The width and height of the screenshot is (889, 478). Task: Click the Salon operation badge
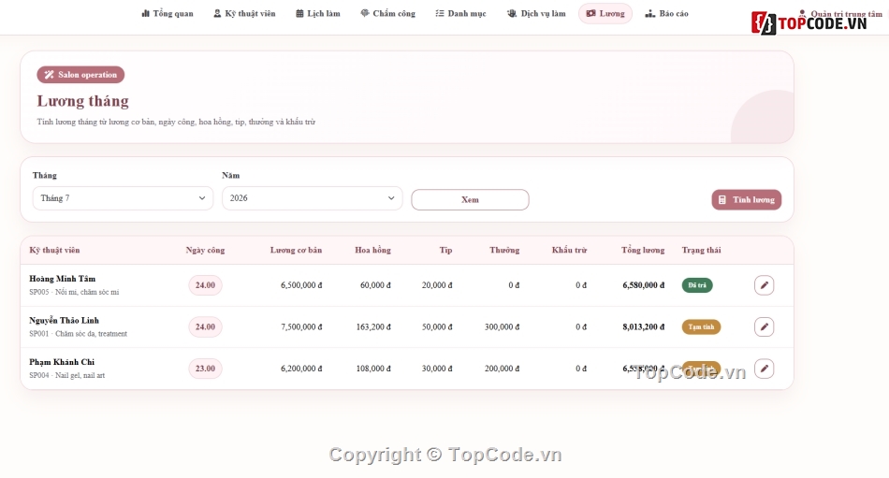point(80,74)
